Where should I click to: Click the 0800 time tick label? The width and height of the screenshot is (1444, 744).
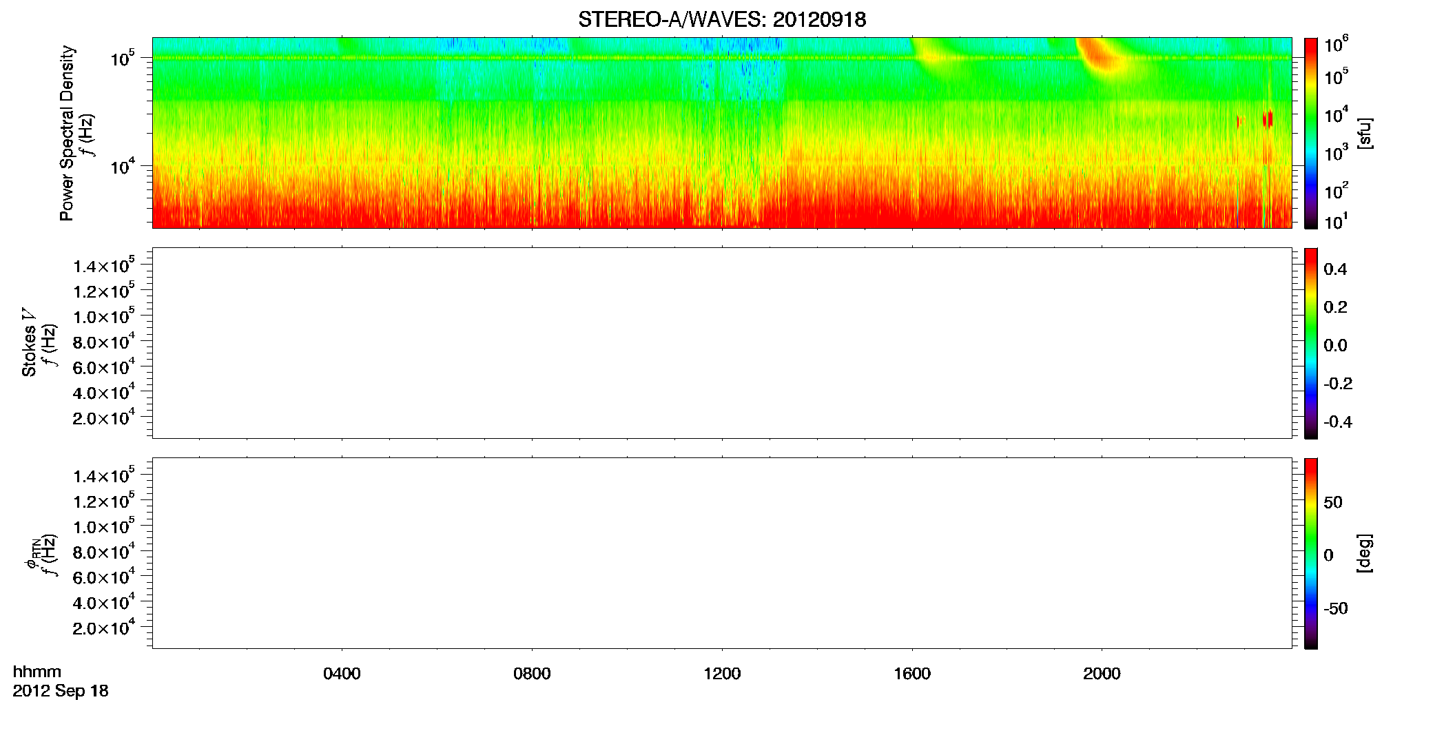pyautogui.click(x=532, y=673)
